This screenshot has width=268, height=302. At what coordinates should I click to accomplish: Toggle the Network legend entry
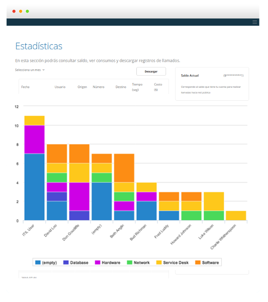tap(138, 263)
